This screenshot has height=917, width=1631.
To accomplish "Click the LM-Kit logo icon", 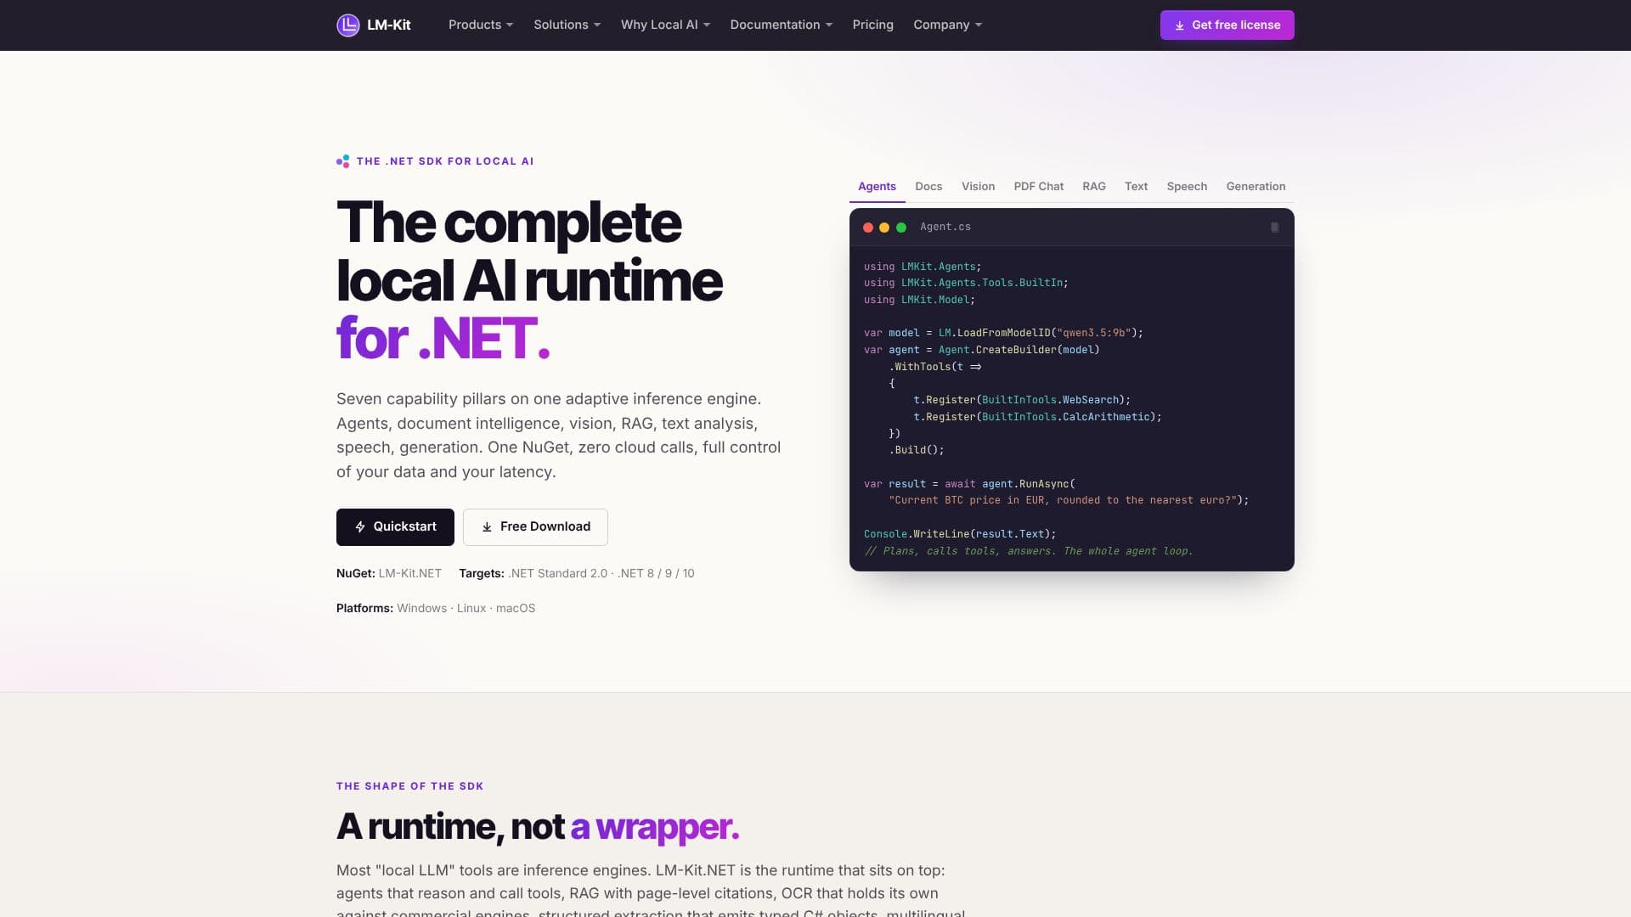I will [348, 25].
